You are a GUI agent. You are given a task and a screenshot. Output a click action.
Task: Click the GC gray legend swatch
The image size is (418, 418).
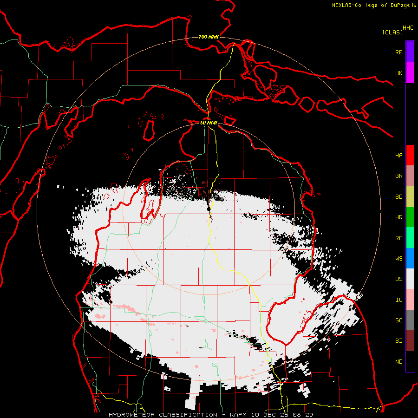[410, 320]
